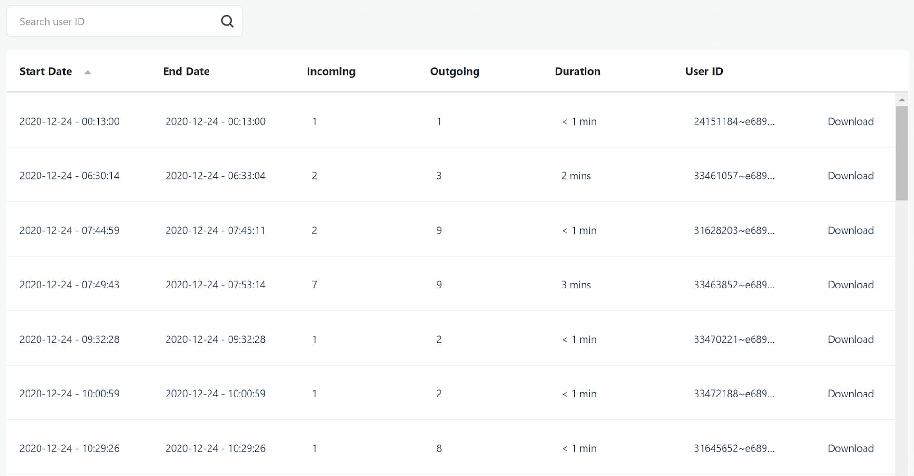
Task: Click the 3 mins duration cell
Action: pyautogui.click(x=576, y=285)
